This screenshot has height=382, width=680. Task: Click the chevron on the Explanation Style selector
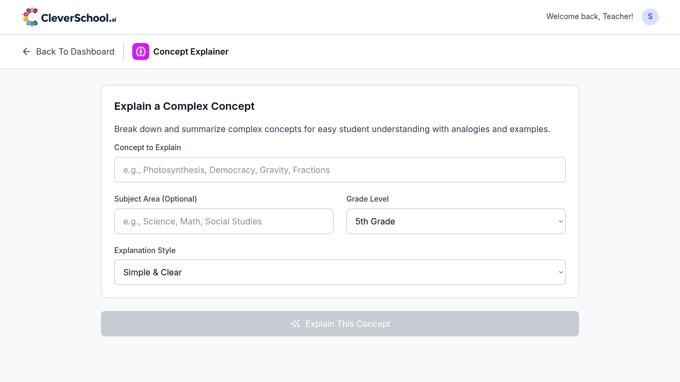[x=560, y=272]
